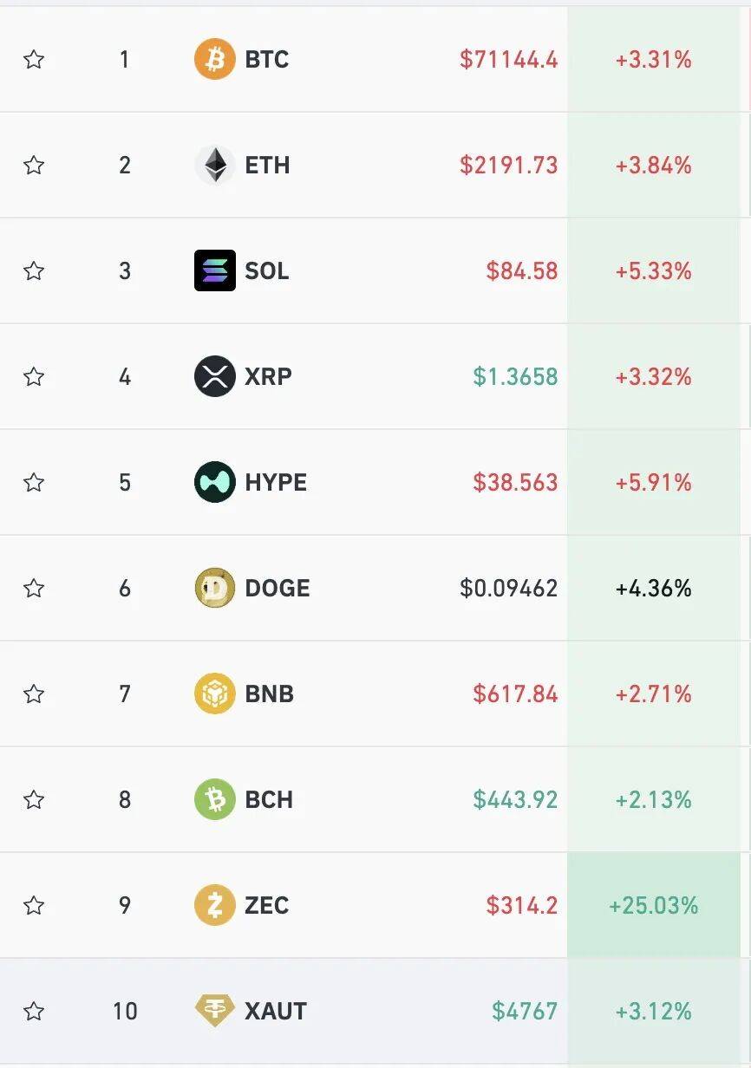Viewport: 751px width, 1068px height.
Task: Click the BNB coin logo
Action: pyautogui.click(x=214, y=694)
